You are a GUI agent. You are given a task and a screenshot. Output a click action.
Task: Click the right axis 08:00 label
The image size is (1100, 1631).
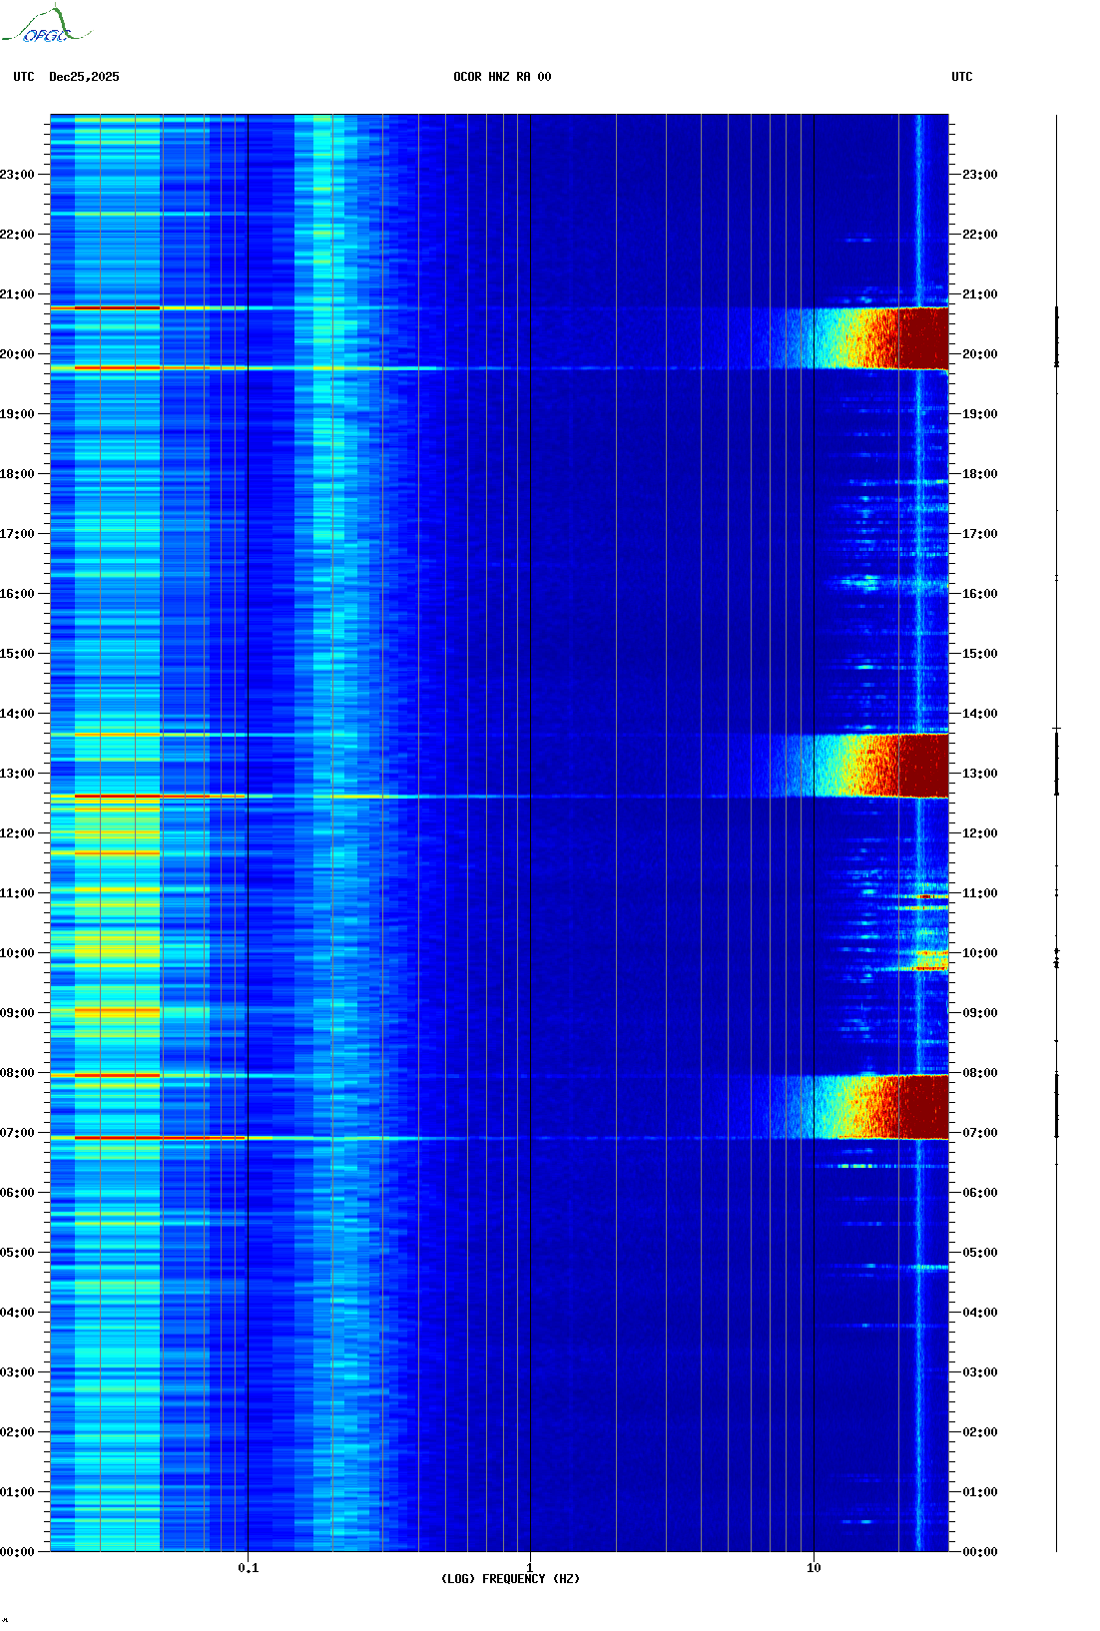tap(980, 1073)
